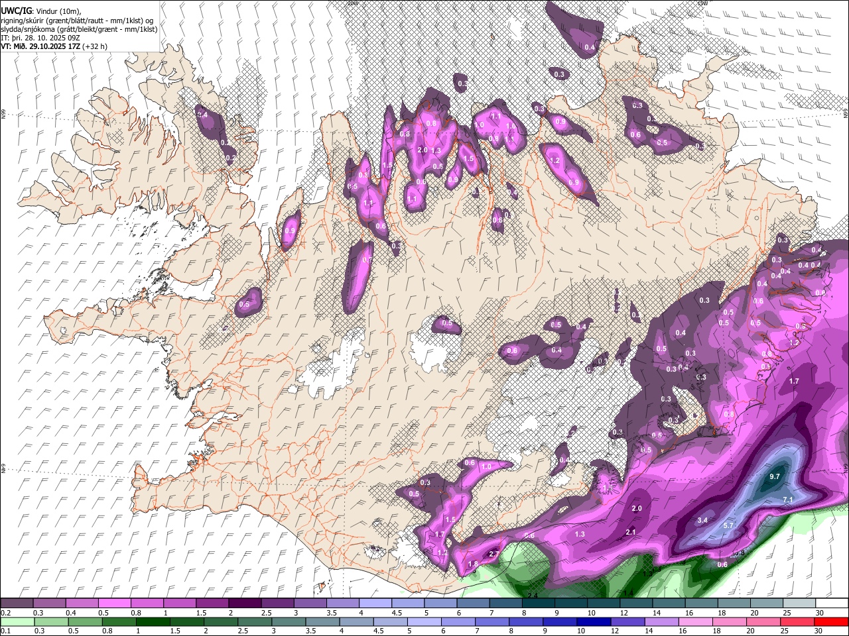849x636 pixels.
Task: Click white swatch after 30 in top legend row
Action: point(832,603)
